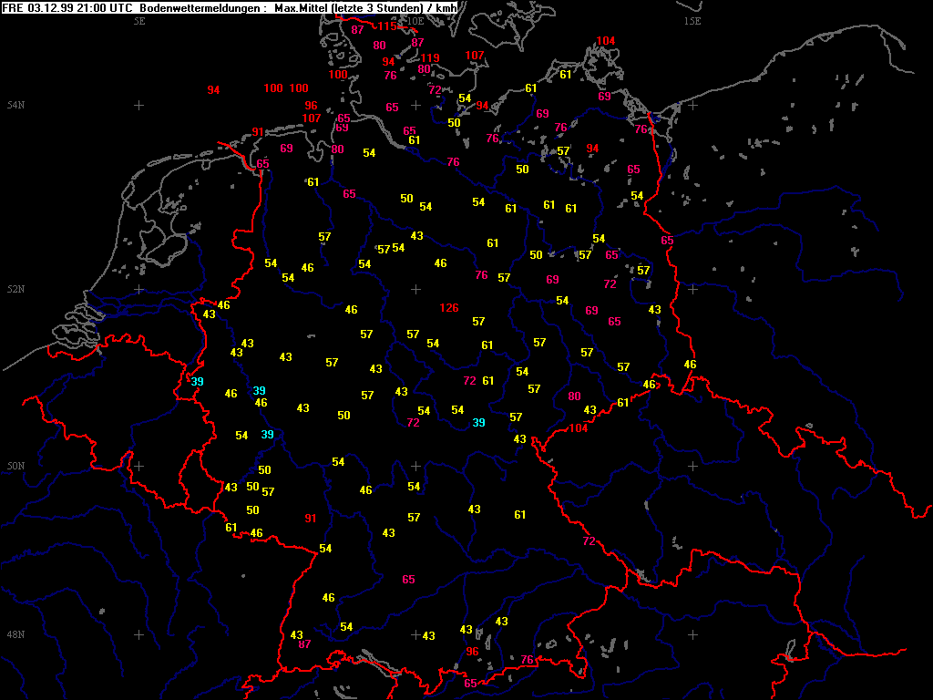Click the 10E longitude label
Viewport: 933px width, 700px height.
click(415, 21)
